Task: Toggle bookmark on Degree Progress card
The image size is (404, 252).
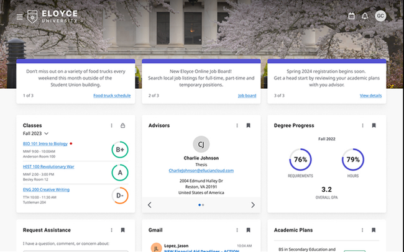Action: coord(374,125)
